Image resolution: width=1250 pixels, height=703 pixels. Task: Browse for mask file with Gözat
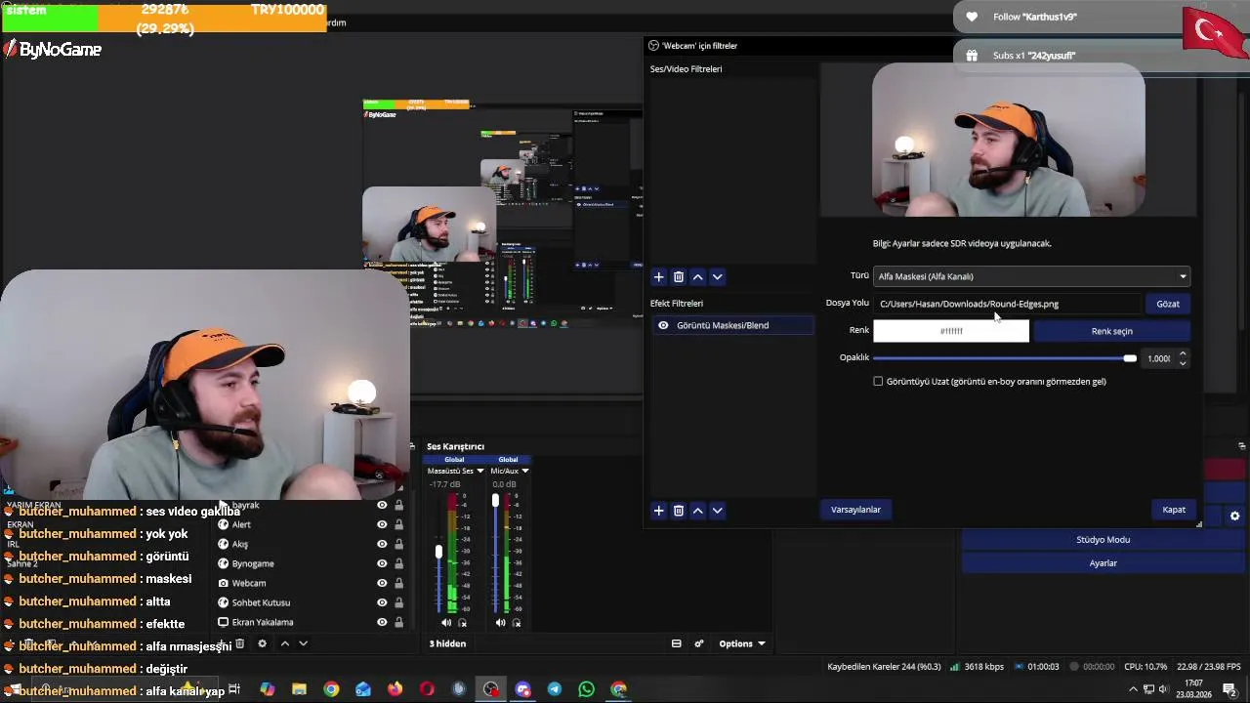(x=1168, y=304)
